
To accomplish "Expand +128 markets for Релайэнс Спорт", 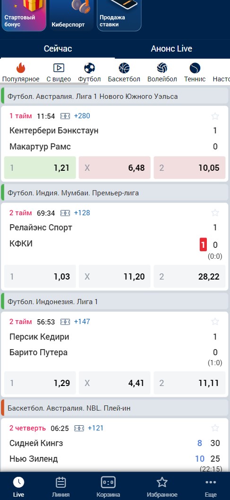I will [x=82, y=213].
